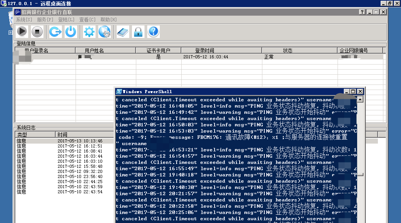Viewport: 401px width, 223px height.
Task: Open the 帮助[H] menu
Action: click(108, 20)
